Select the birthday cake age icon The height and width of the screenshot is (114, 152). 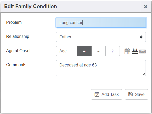pos(135,51)
